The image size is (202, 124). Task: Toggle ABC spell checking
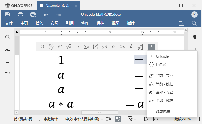click(118, 119)
